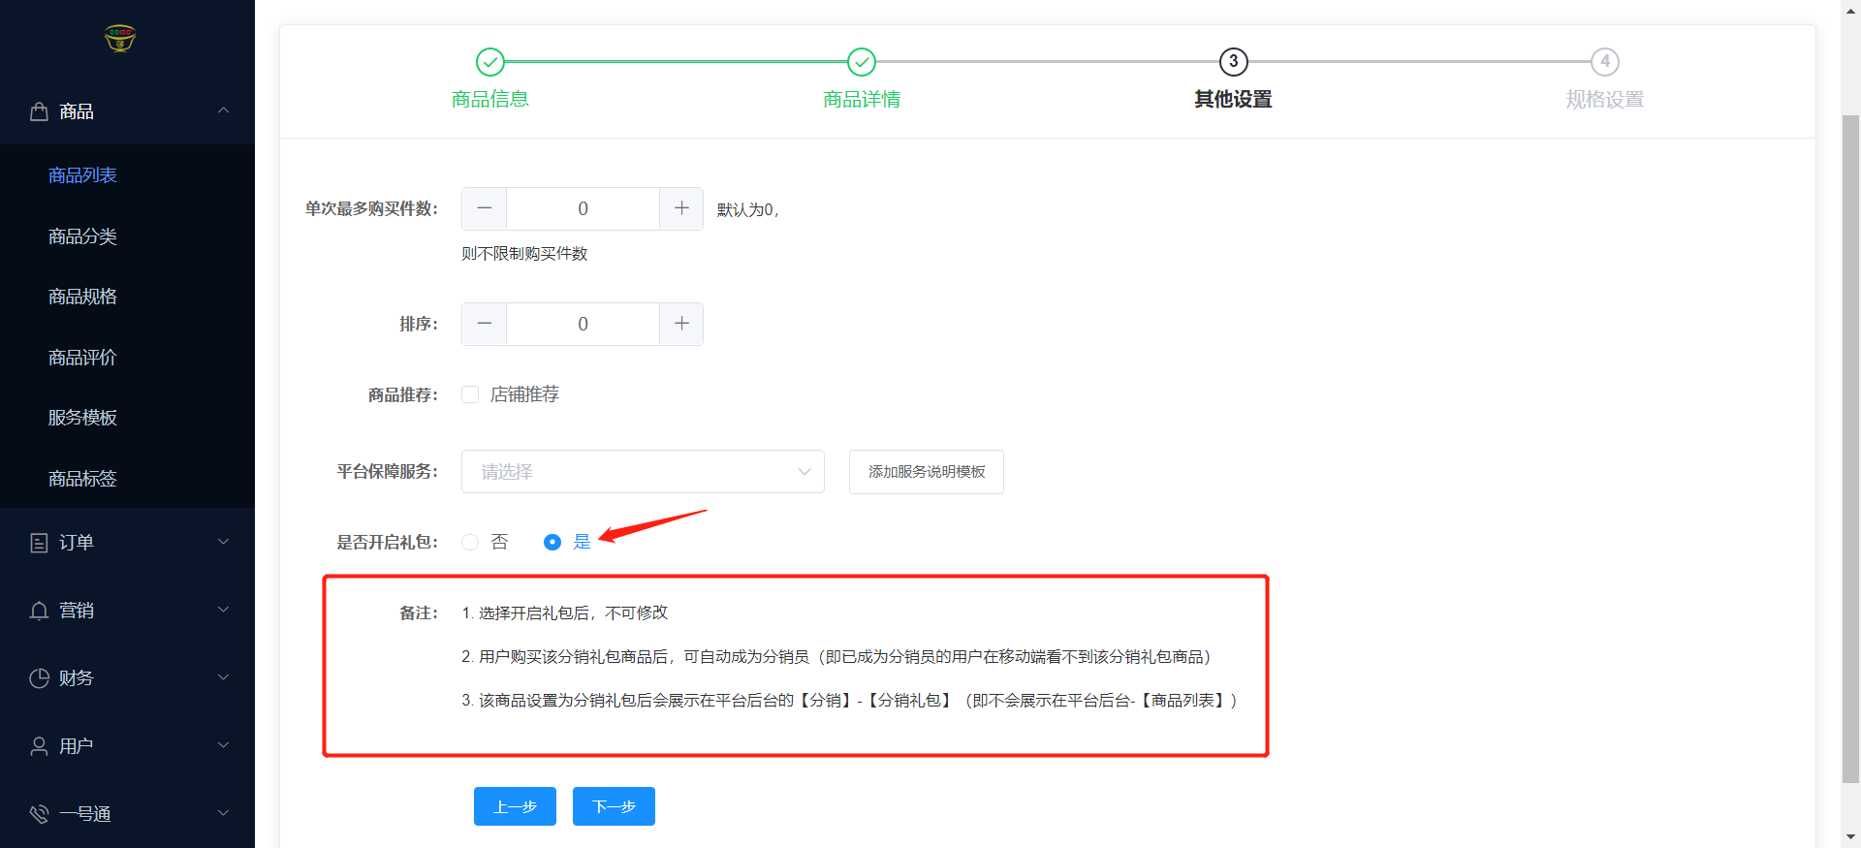Viewport: 1861px width, 848px height.
Task: Click the 用户 person icon
Action: (x=39, y=746)
